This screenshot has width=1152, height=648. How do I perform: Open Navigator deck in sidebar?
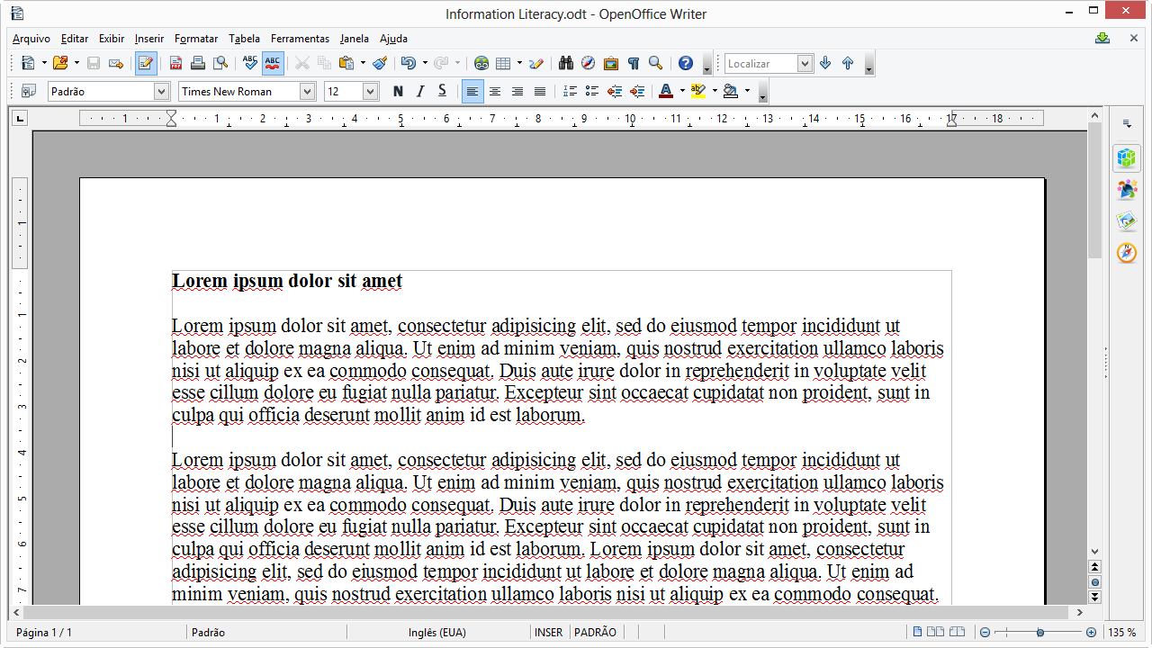[x=1127, y=253]
